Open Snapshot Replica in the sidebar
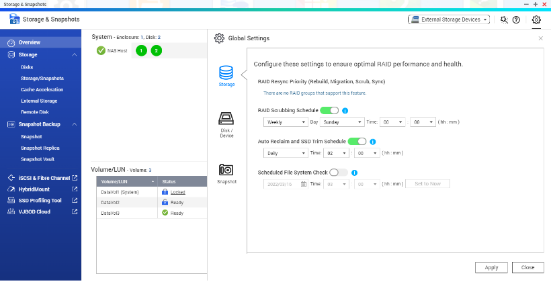This screenshot has height=282, width=551. [x=40, y=148]
